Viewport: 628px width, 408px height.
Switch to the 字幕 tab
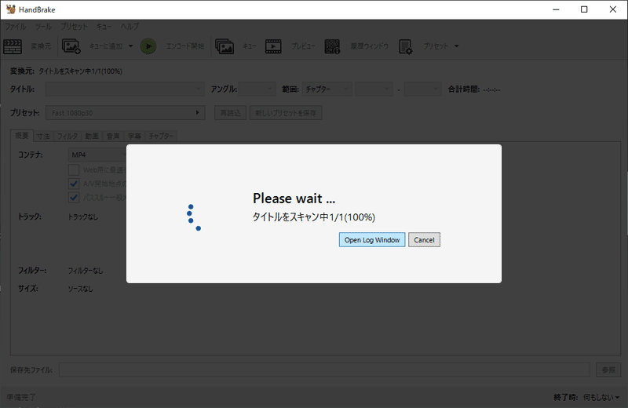tap(134, 137)
